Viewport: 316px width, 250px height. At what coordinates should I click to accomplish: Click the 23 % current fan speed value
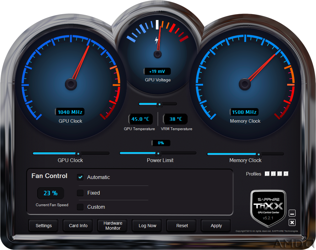[51, 193]
